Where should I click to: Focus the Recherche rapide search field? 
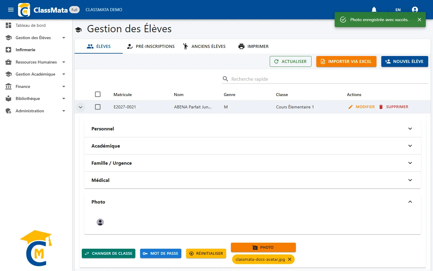pos(329,79)
